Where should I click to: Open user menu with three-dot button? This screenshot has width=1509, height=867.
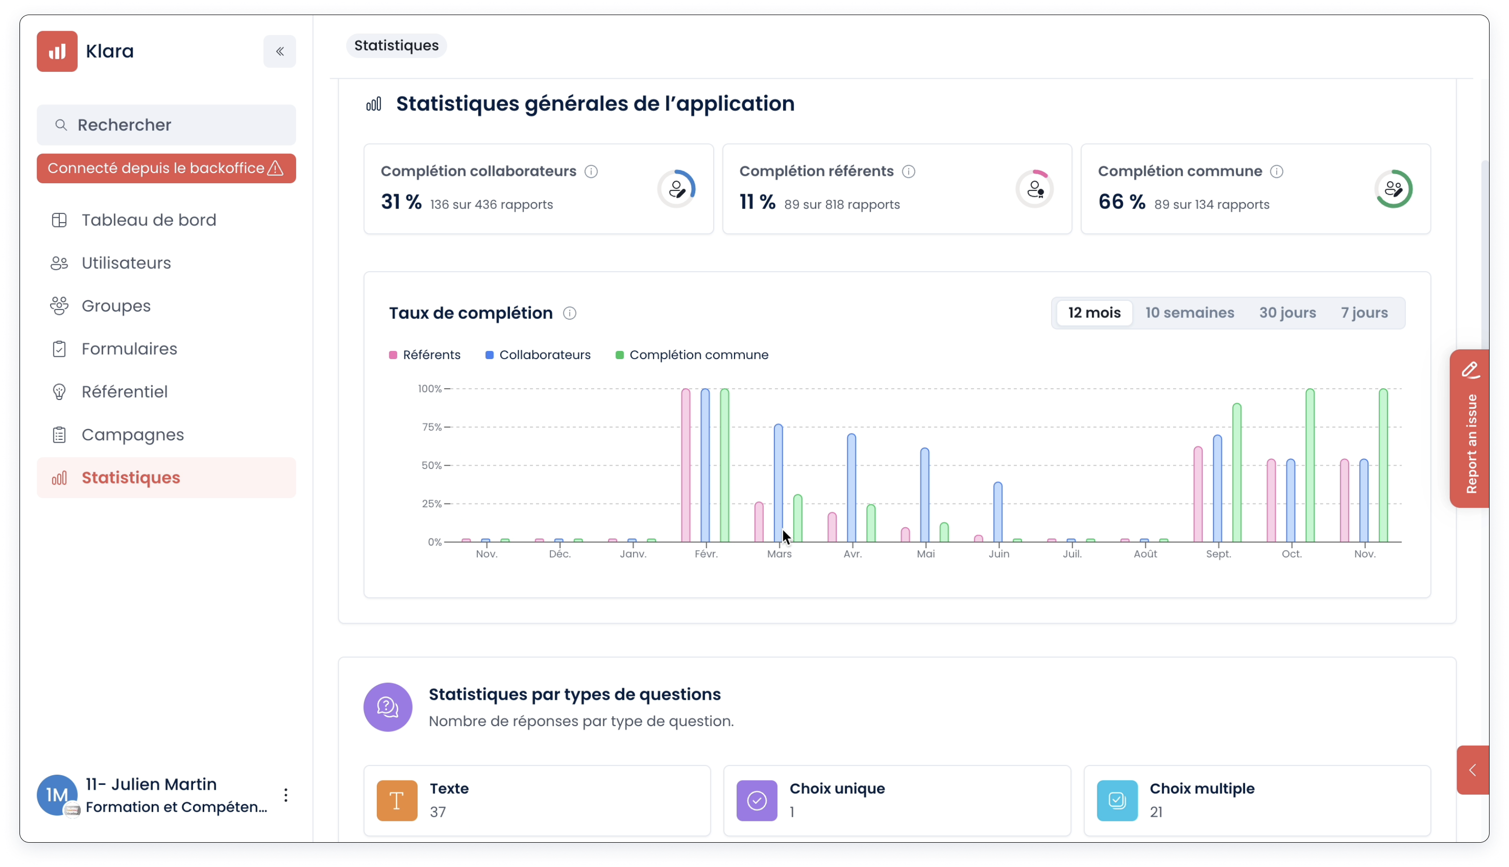[x=286, y=795]
